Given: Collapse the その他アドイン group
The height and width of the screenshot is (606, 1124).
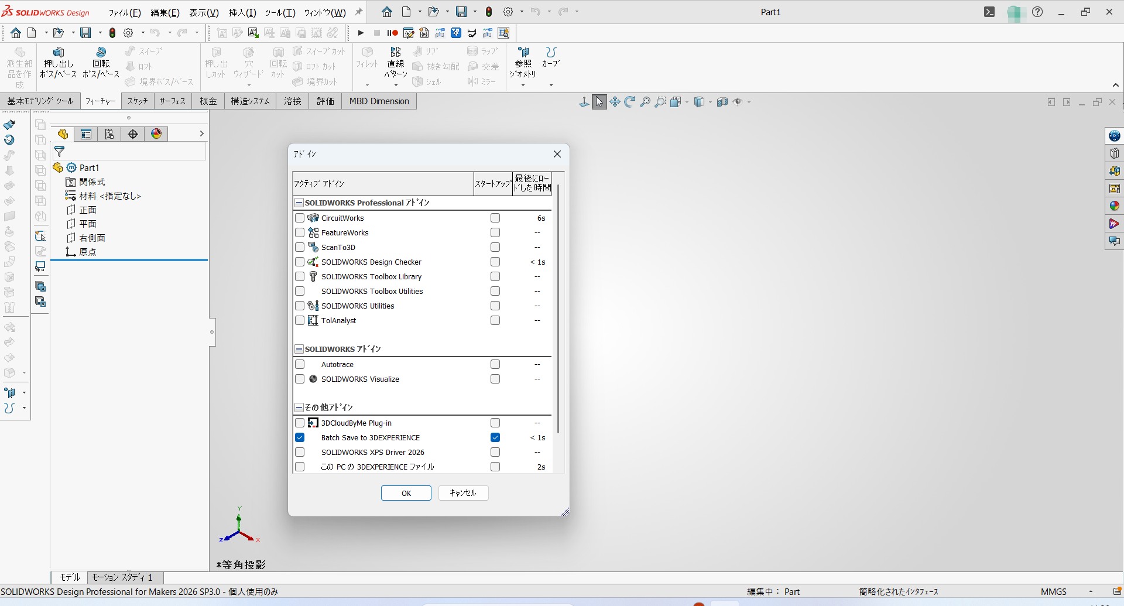Looking at the screenshot, I should [299, 408].
